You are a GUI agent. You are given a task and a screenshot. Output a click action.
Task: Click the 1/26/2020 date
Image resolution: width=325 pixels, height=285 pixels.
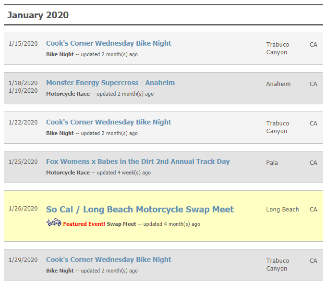click(23, 209)
